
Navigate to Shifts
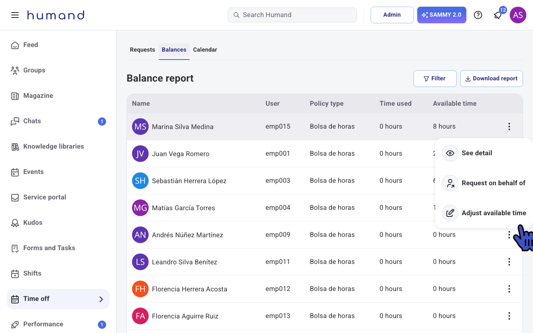point(58,273)
